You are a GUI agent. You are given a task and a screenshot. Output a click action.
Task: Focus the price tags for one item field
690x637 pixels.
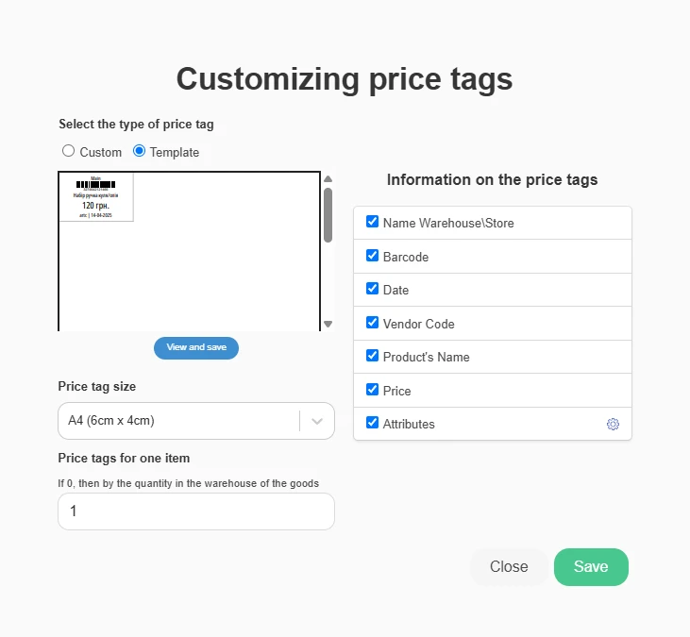click(x=196, y=511)
